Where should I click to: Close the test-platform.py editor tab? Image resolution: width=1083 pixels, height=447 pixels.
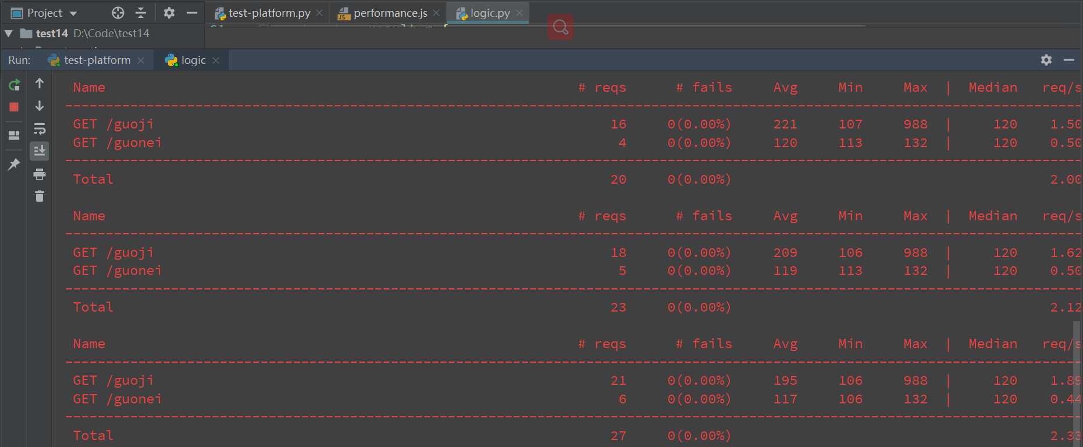pos(319,13)
